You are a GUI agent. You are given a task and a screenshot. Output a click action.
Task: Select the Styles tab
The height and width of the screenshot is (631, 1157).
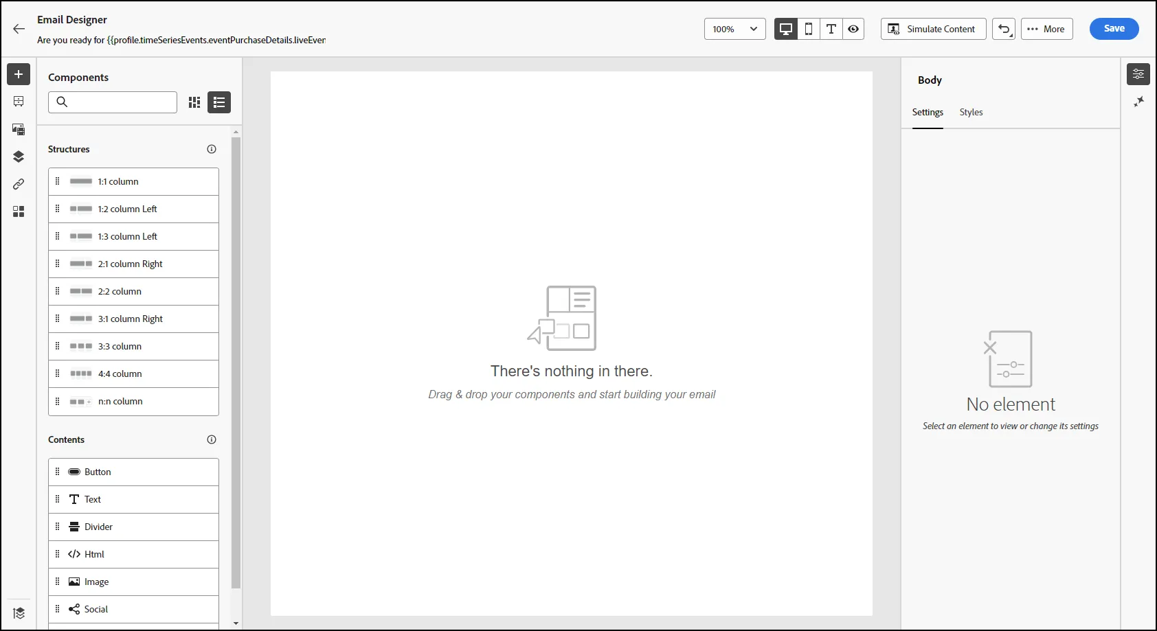(x=971, y=112)
